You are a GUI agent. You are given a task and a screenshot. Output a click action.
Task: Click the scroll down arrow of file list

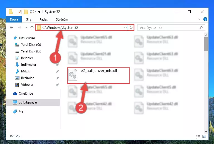(x=206, y=131)
